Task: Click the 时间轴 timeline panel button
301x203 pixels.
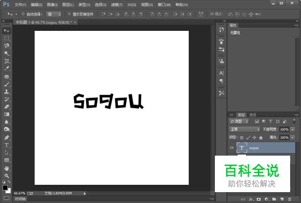Action: [x=20, y=199]
